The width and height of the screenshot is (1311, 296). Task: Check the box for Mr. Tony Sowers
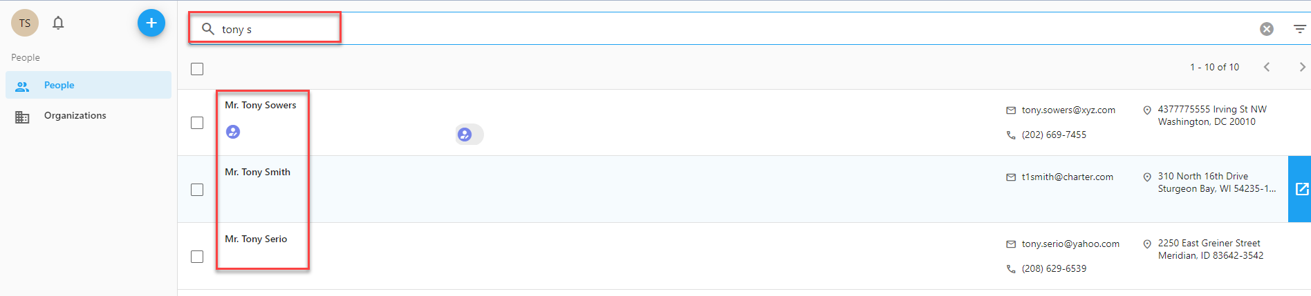[197, 123]
